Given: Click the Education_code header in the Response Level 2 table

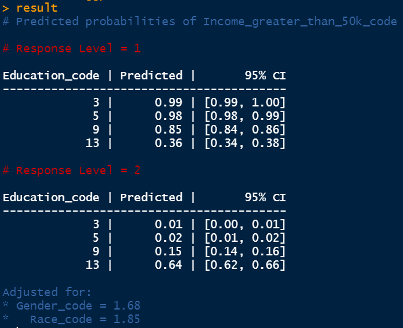Looking at the screenshot, I should (x=51, y=198).
